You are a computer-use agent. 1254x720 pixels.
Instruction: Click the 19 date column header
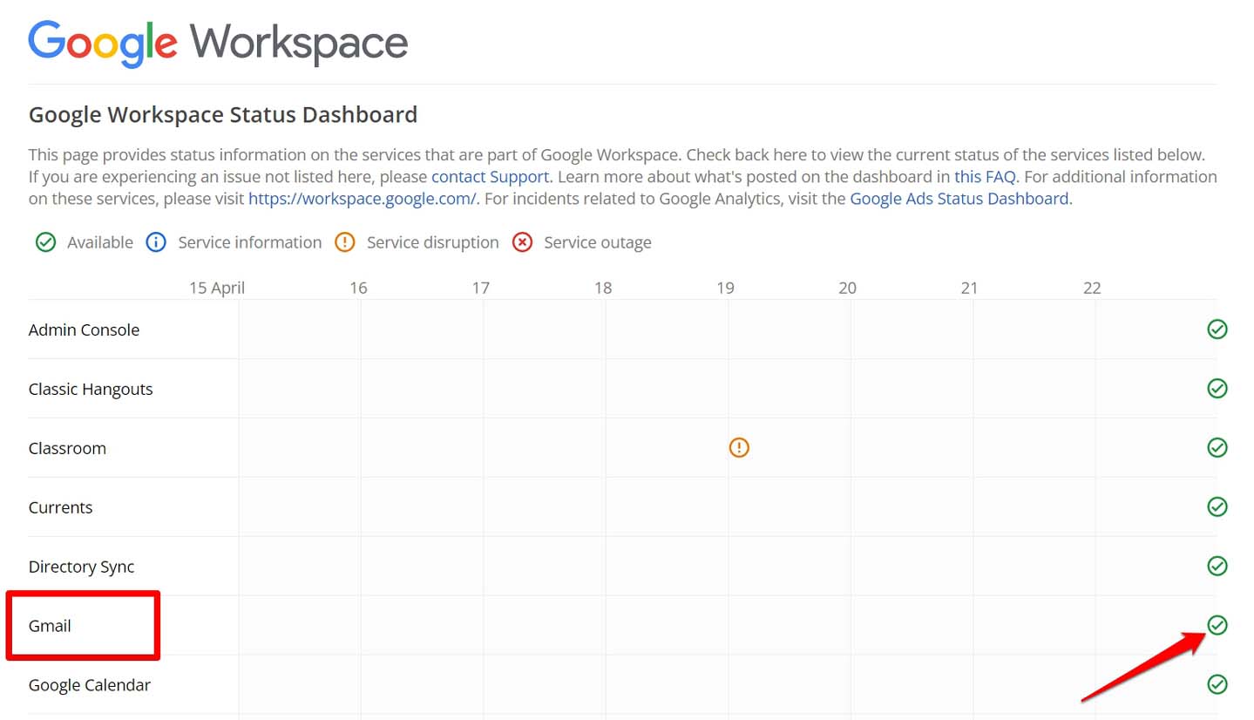(725, 288)
